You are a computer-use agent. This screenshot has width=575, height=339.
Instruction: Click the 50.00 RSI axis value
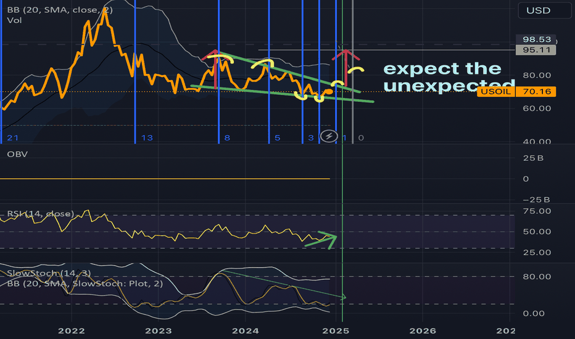(537, 232)
